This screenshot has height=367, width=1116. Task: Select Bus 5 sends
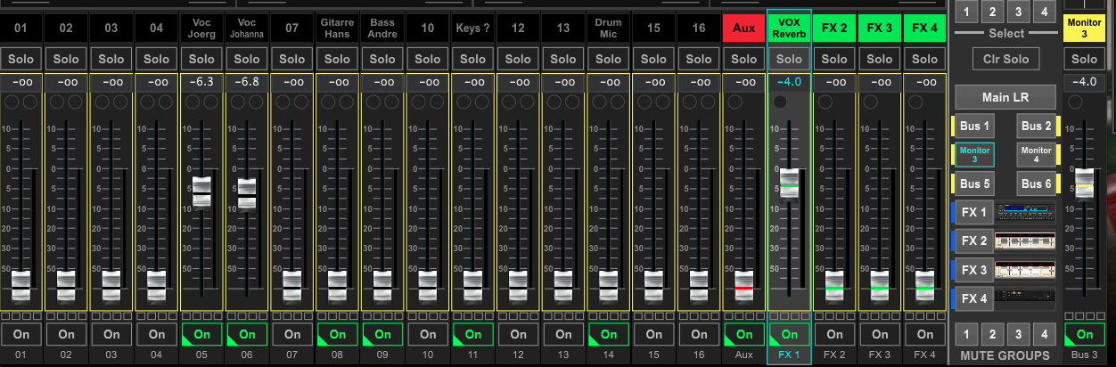pos(972,184)
